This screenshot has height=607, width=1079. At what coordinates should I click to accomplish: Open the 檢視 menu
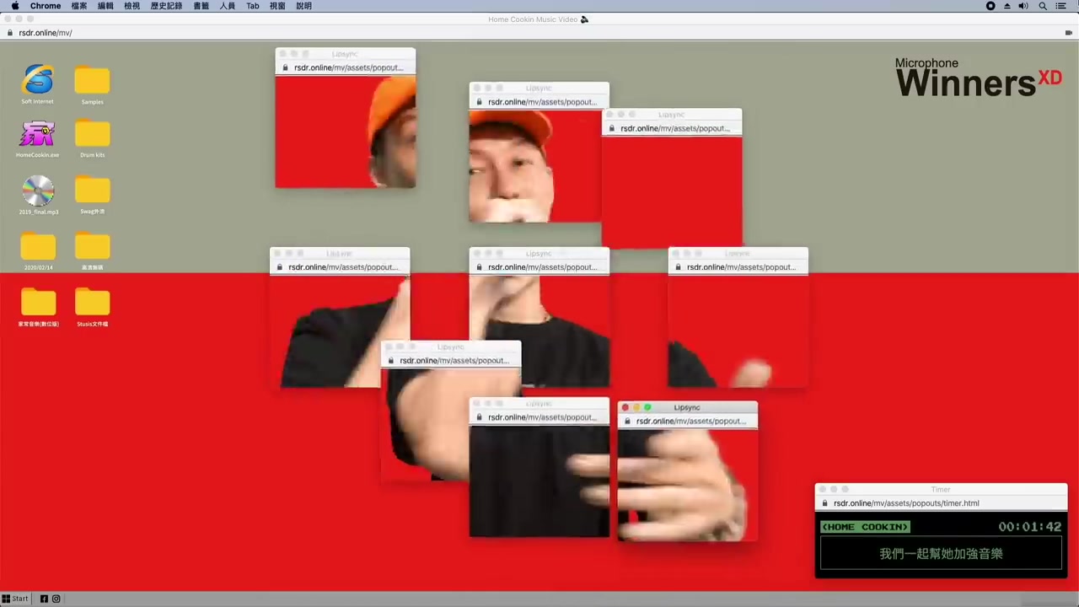132,6
